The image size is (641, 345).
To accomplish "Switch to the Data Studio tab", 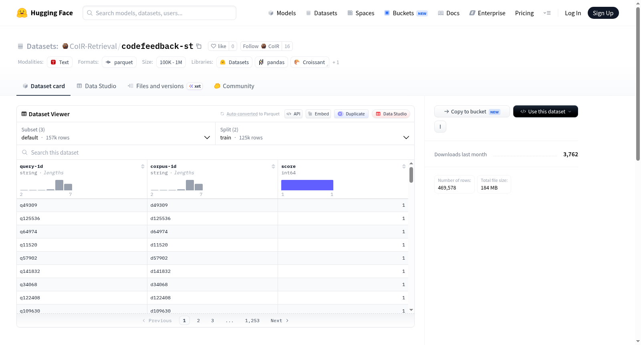I will click(x=97, y=86).
